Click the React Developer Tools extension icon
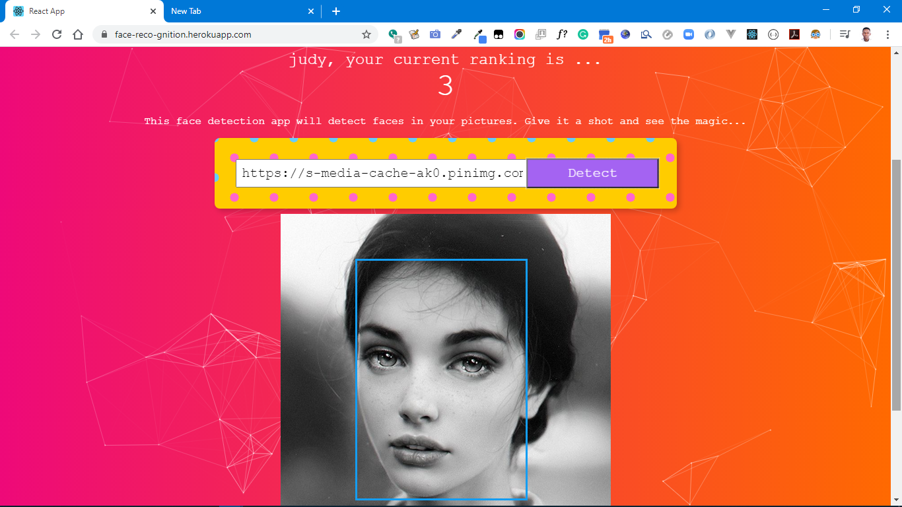Viewport: 902px width, 507px height. 752,34
